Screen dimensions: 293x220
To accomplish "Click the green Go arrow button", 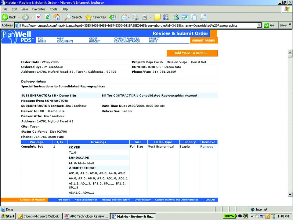I will tap(266, 25).
